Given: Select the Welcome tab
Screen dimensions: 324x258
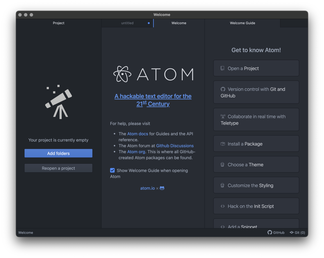Looking at the screenshot, I should [x=179, y=23].
